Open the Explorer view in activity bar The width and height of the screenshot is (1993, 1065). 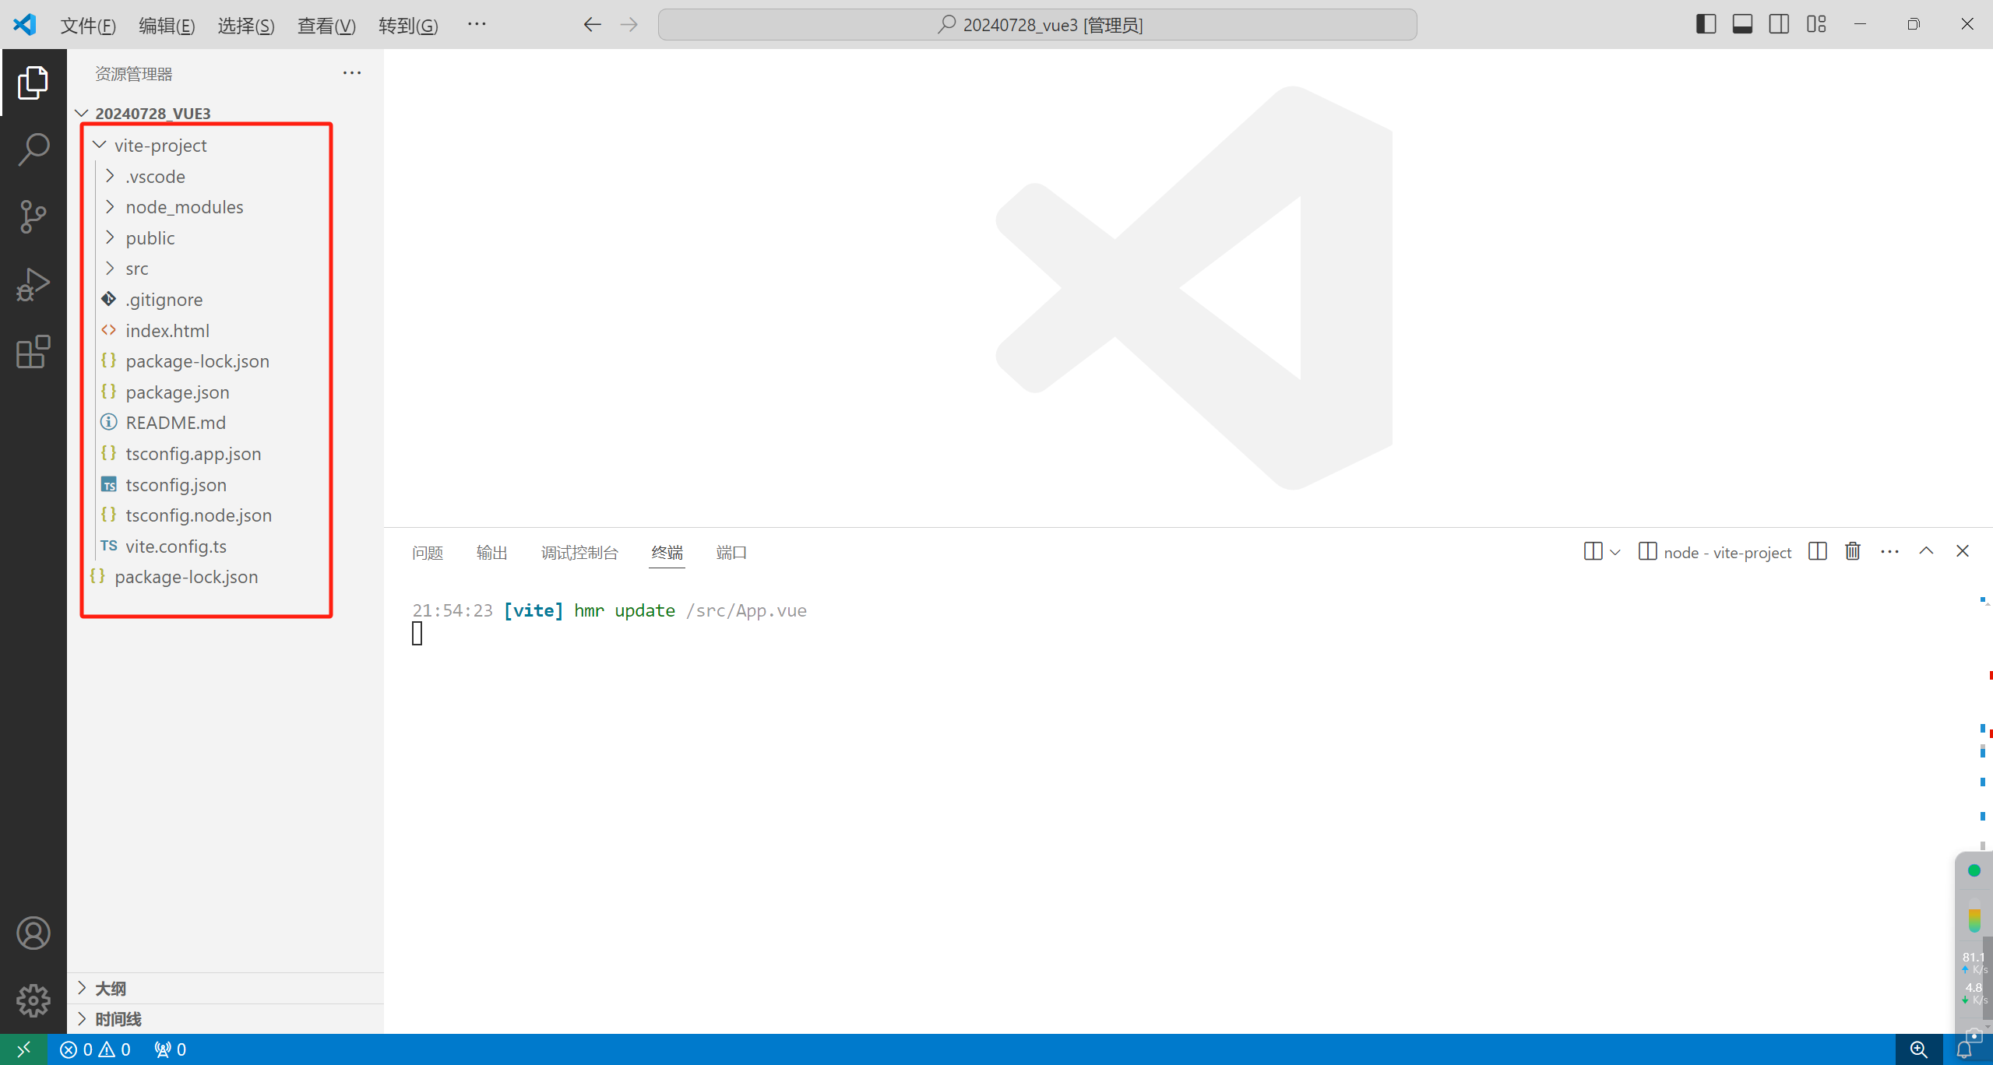(x=33, y=83)
